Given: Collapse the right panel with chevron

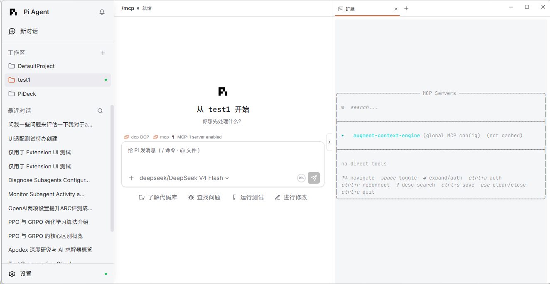Looking at the screenshot, I should (329, 142).
